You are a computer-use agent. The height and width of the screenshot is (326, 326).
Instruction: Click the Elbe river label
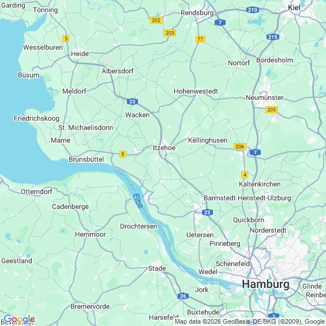pos(138,201)
